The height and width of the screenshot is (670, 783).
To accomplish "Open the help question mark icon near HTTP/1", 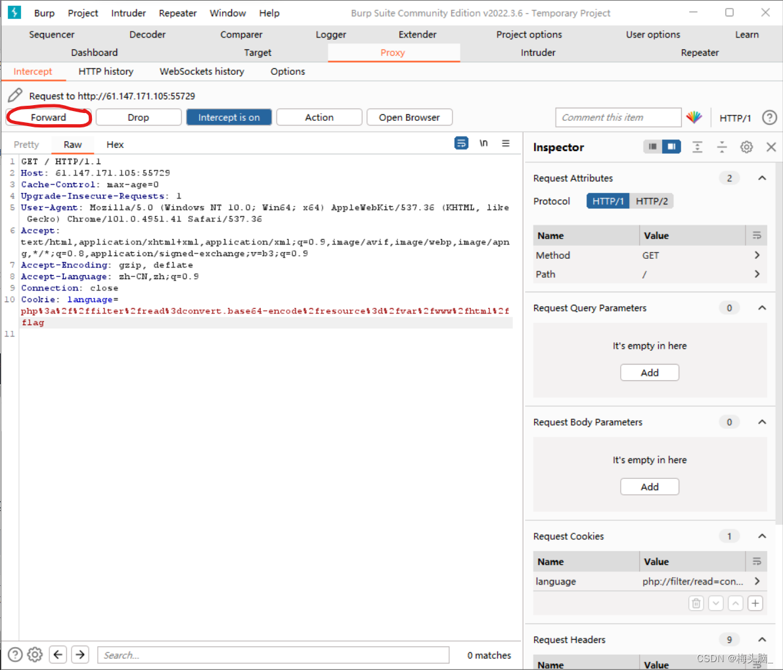I will click(x=769, y=118).
